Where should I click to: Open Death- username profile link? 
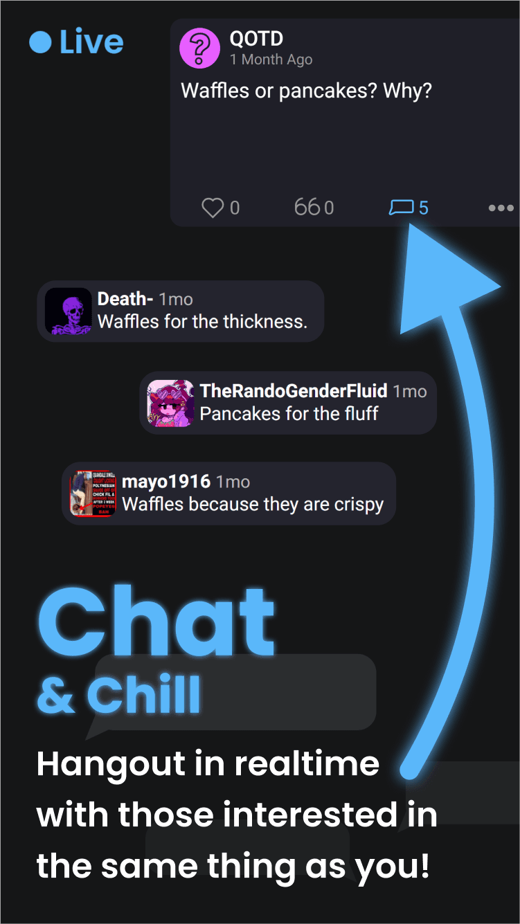tap(125, 299)
